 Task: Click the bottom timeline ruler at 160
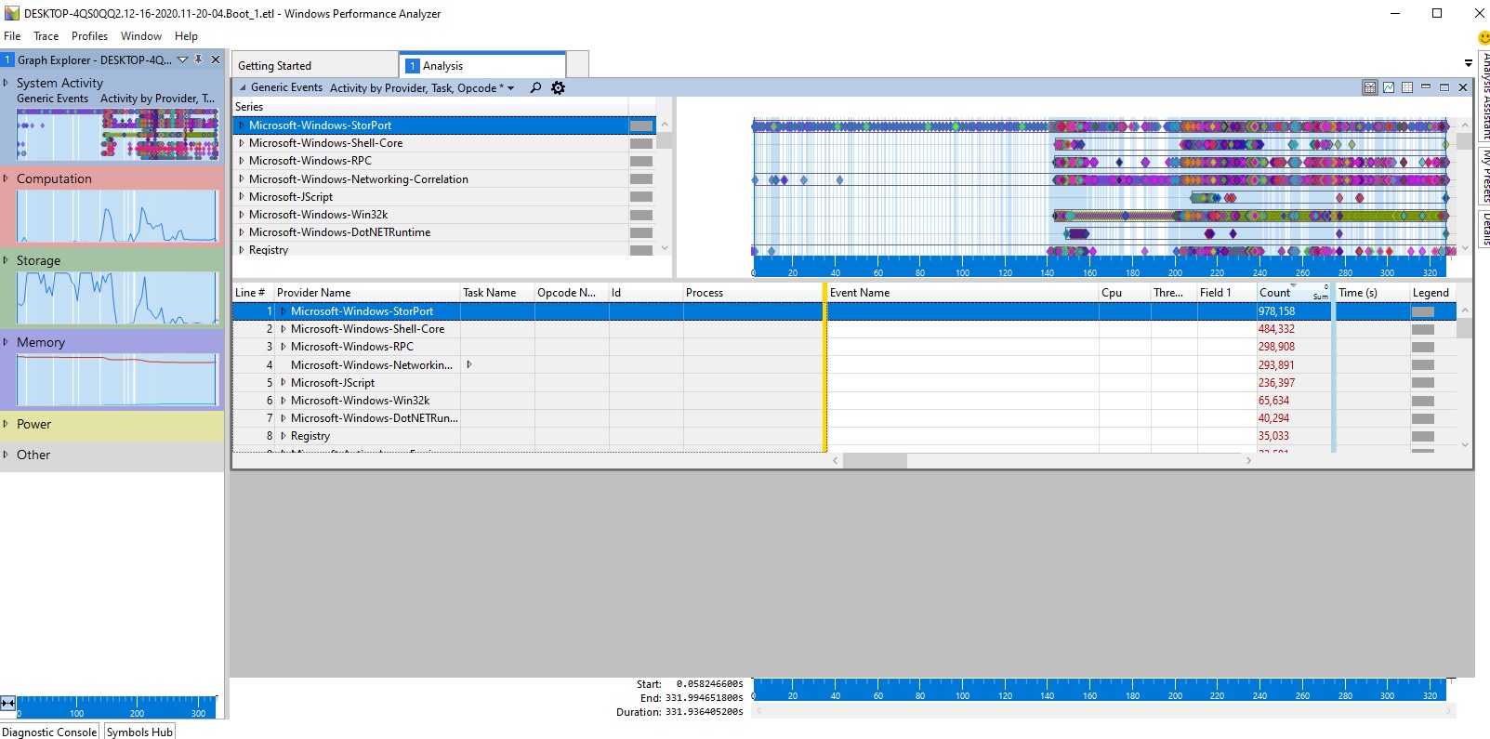tap(1089, 695)
